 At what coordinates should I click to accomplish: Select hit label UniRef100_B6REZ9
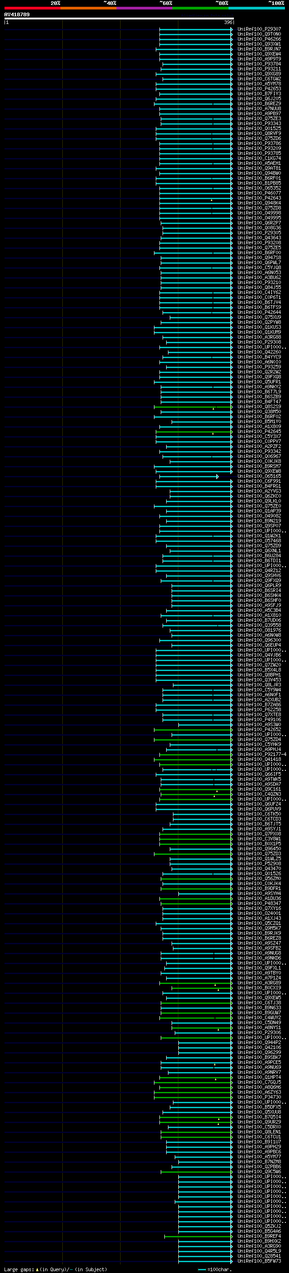(259, 104)
